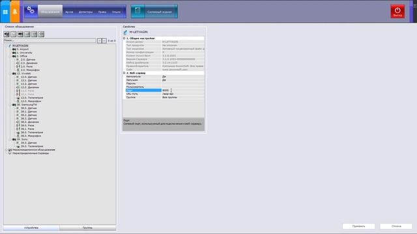Select the 12. Vivotek tree item

(x=23, y=73)
